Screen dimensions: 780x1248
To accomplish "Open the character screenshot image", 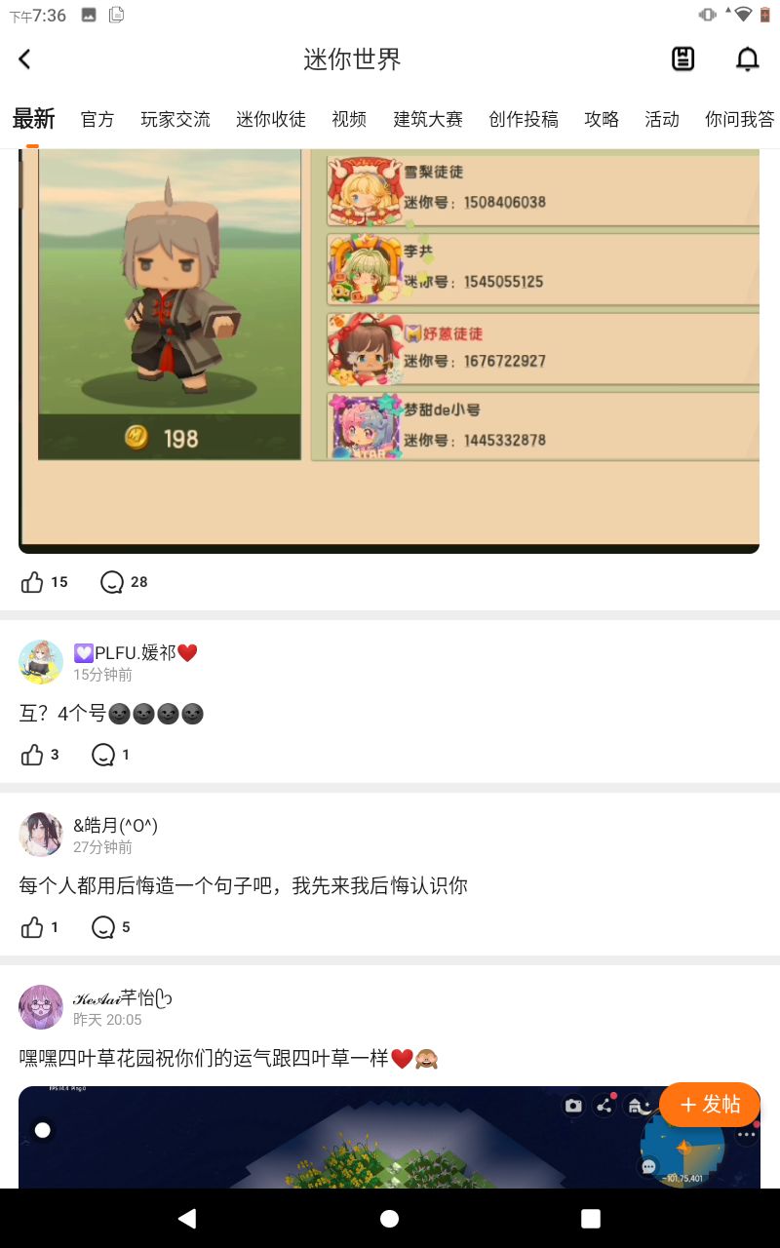I will [389, 351].
